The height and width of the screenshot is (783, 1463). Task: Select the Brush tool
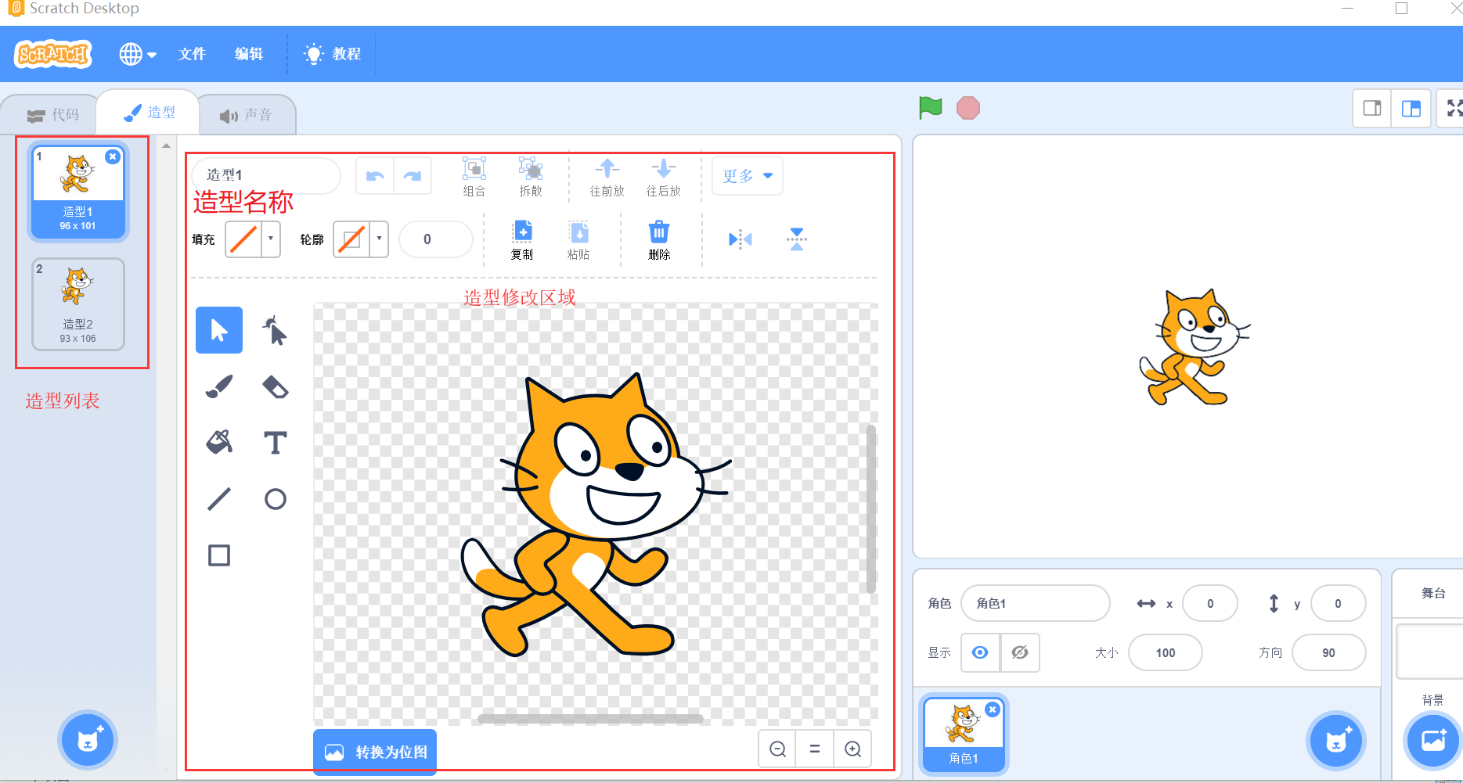(x=219, y=386)
